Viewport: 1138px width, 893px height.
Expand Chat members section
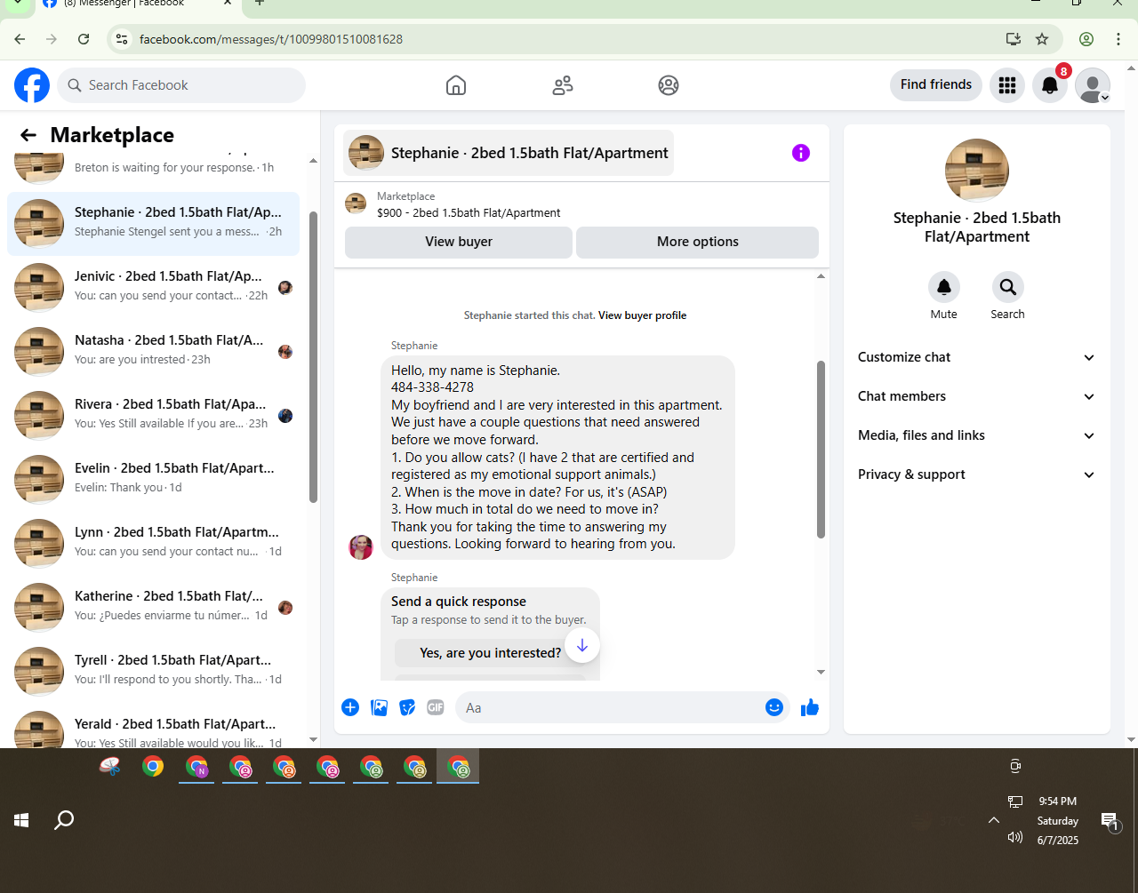[x=977, y=396]
